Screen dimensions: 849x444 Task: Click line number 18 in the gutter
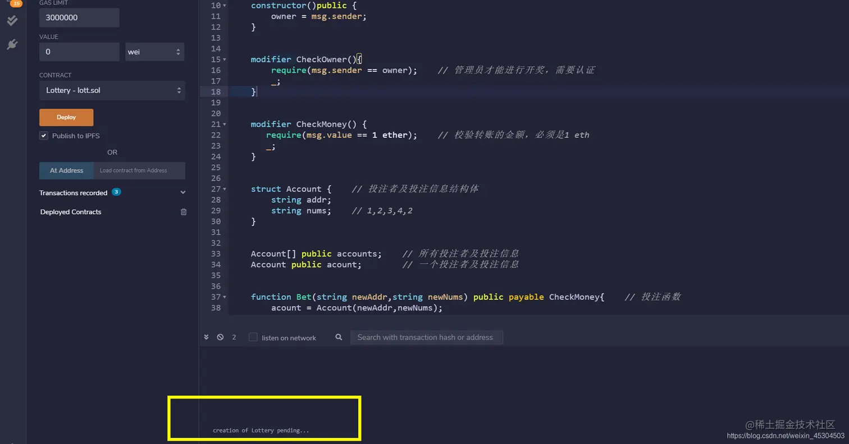click(x=216, y=92)
